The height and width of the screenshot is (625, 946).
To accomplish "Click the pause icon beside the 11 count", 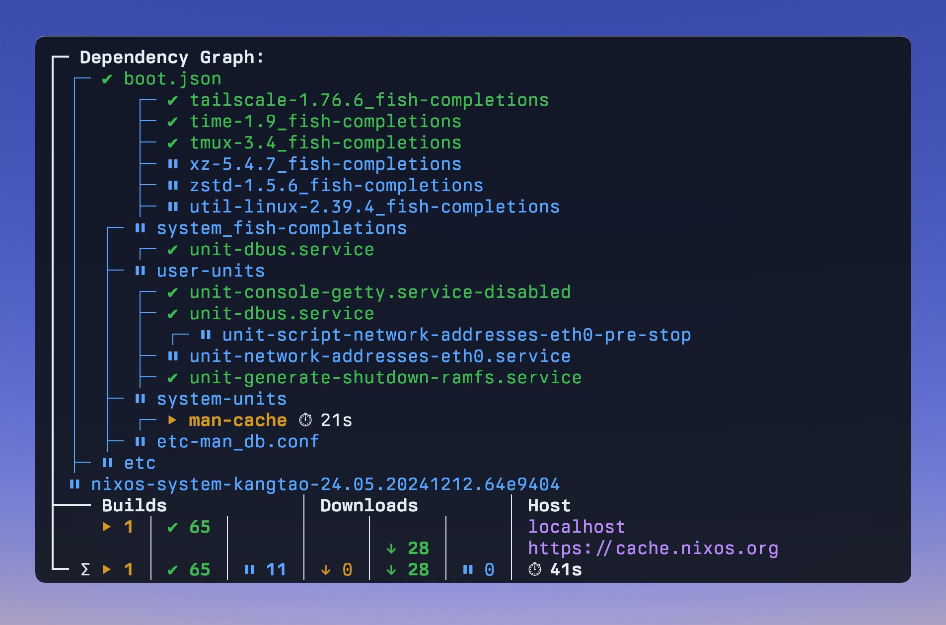I will (x=249, y=569).
